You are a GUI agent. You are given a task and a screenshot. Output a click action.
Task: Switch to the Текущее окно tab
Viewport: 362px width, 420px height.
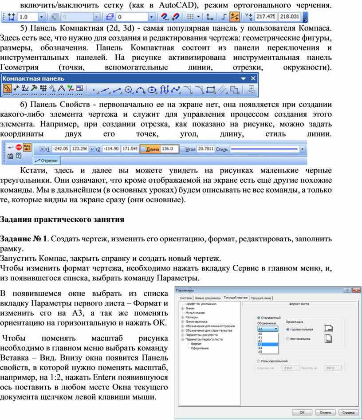[261, 298]
